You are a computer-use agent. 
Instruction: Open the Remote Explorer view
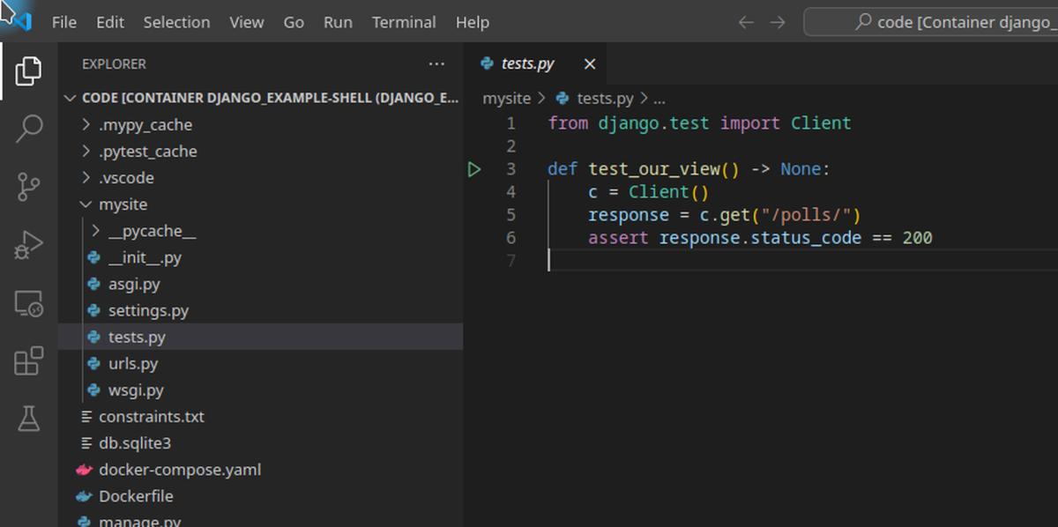tap(27, 304)
